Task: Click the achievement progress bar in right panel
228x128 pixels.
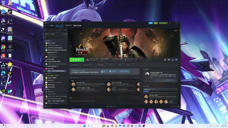Action: tap(160, 91)
